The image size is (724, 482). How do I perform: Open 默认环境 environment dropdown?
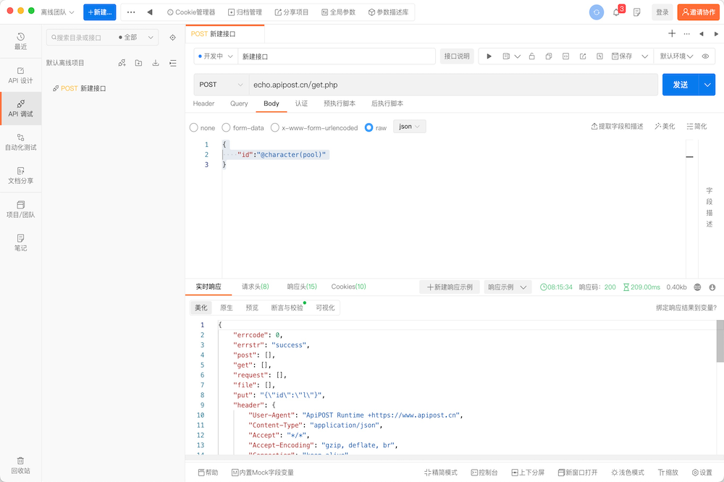(675, 56)
